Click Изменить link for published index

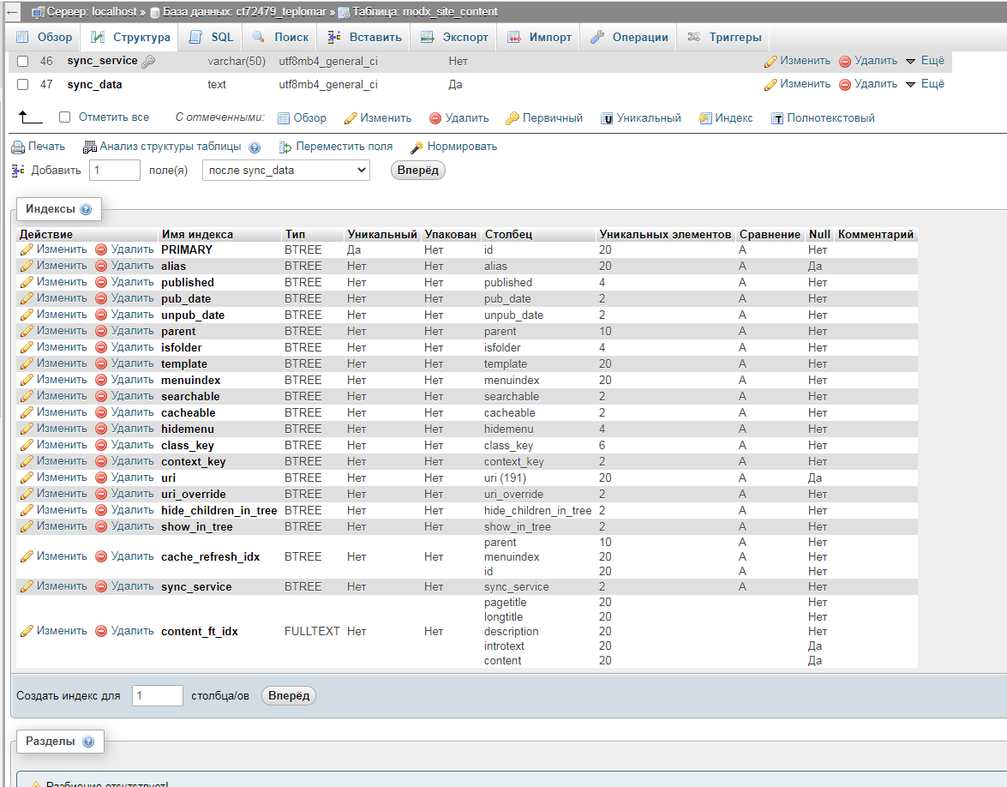point(62,281)
